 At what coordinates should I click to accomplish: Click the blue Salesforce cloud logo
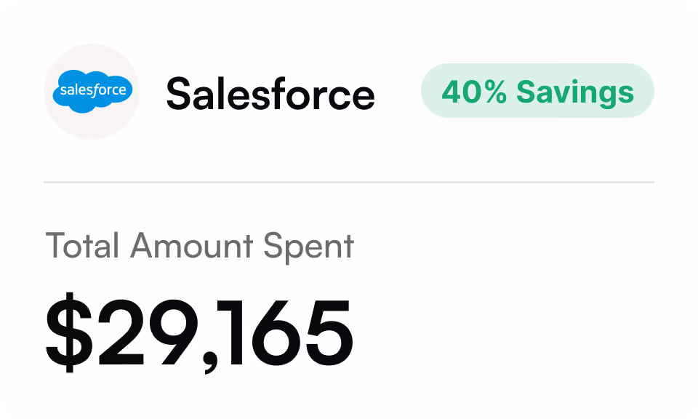[x=92, y=91]
